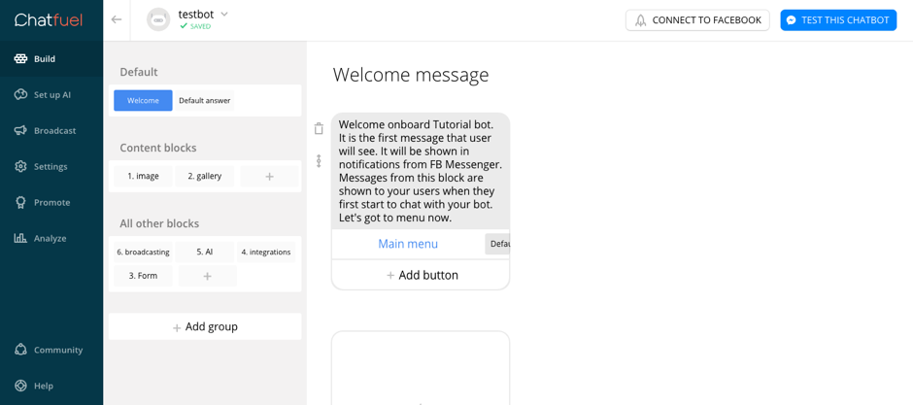
Task: Open the Help lifebuoy icon
Action: coord(20,386)
